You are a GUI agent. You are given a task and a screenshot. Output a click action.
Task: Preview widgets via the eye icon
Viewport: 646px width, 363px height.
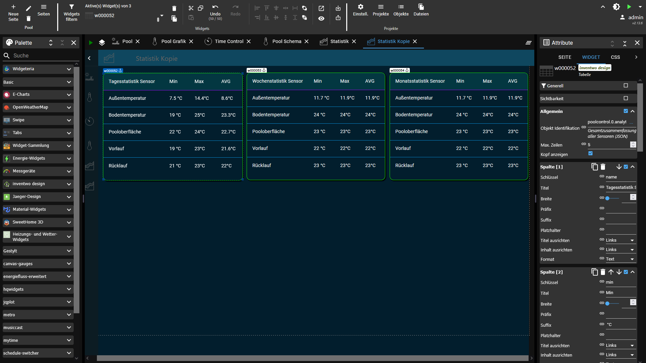321,18
